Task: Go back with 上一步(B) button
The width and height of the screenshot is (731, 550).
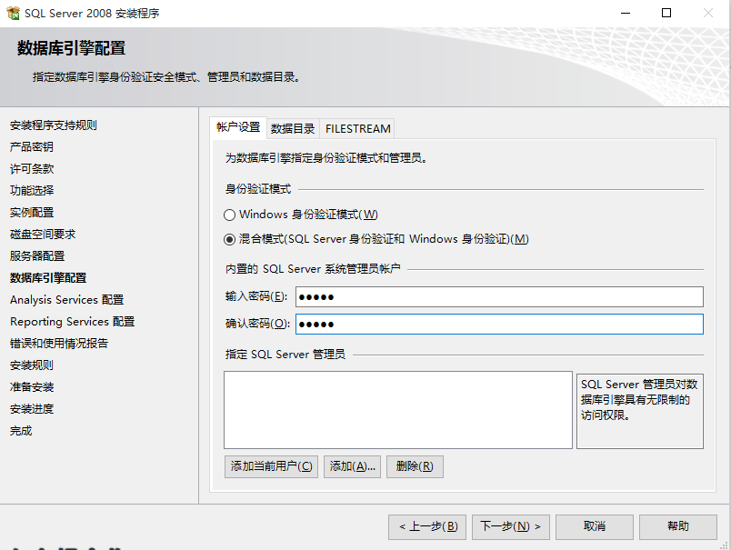Action: pyautogui.click(x=427, y=526)
